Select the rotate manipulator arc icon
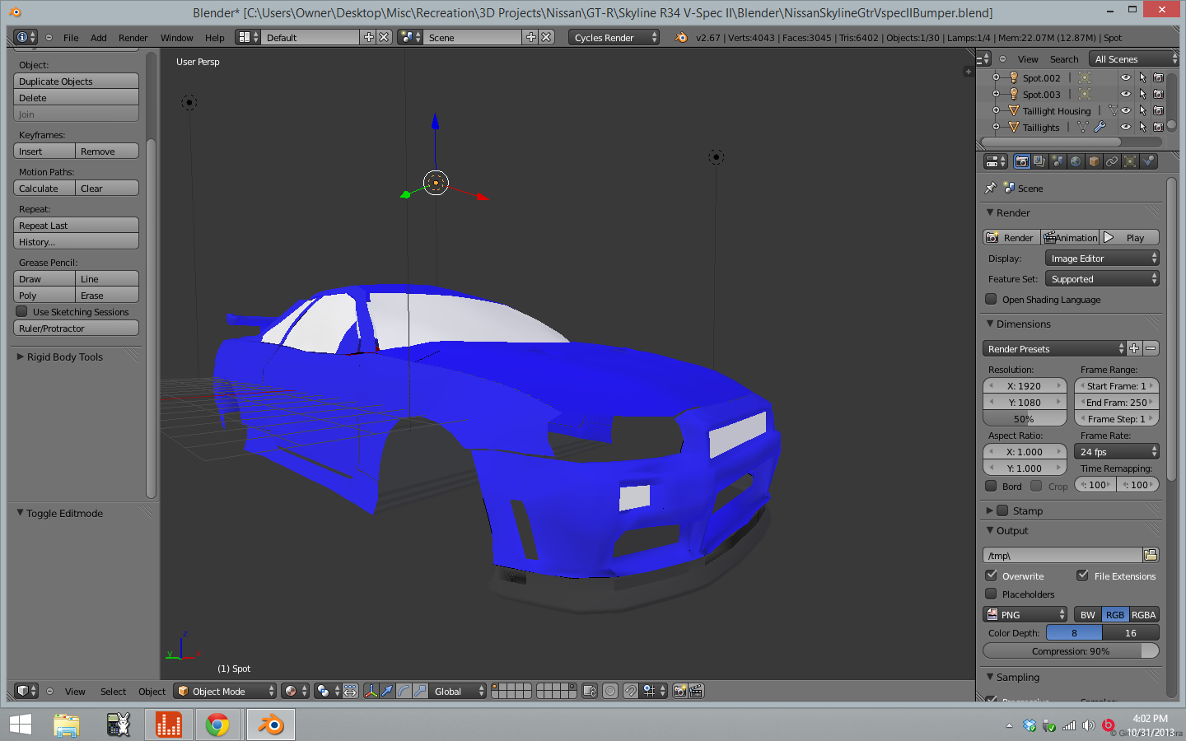Image resolution: width=1186 pixels, height=741 pixels. click(404, 691)
